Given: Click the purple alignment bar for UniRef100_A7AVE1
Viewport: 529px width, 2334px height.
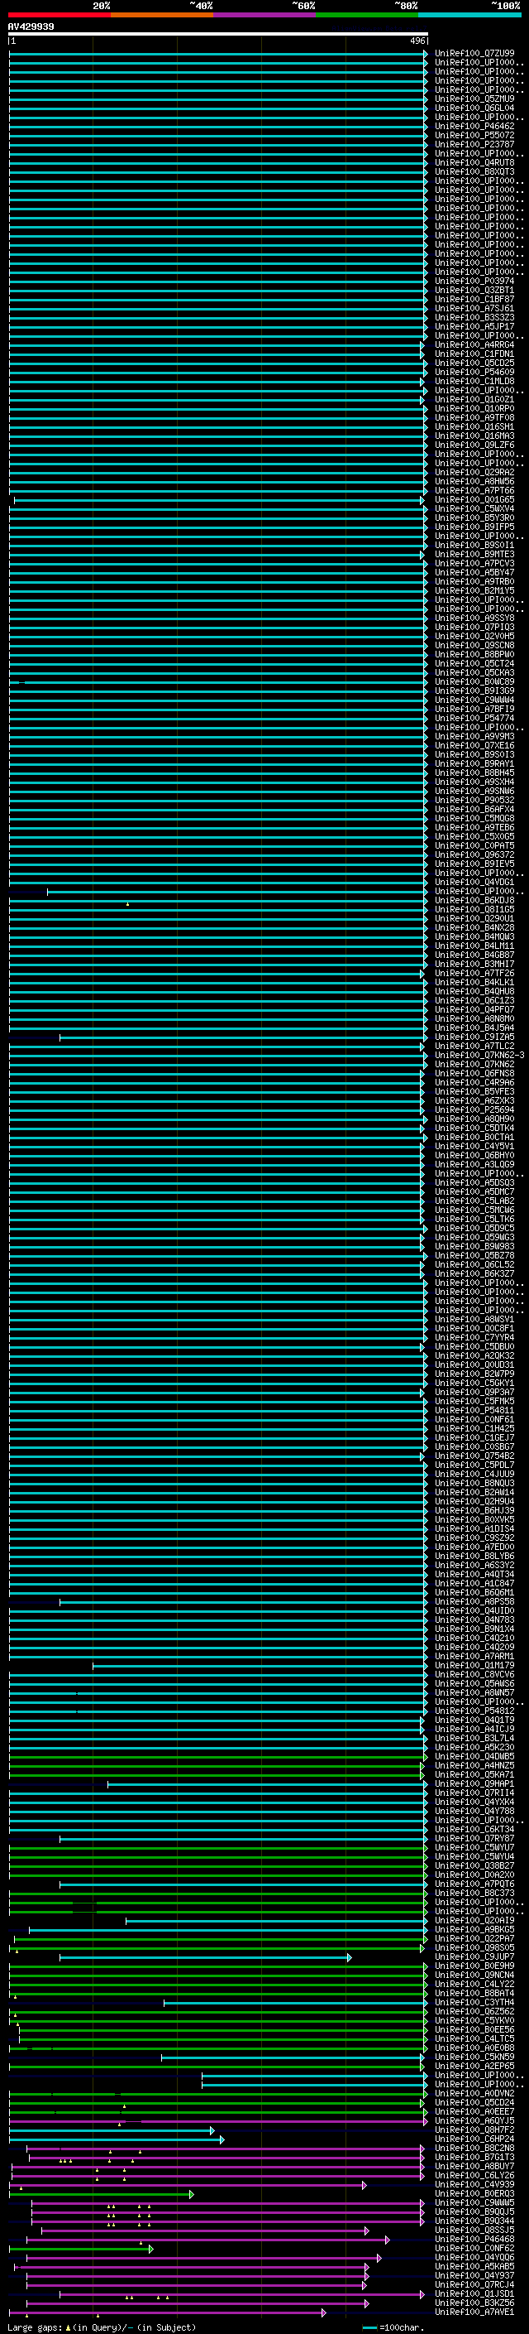Looking at the screenshot, I should (x=166, y=2313).
